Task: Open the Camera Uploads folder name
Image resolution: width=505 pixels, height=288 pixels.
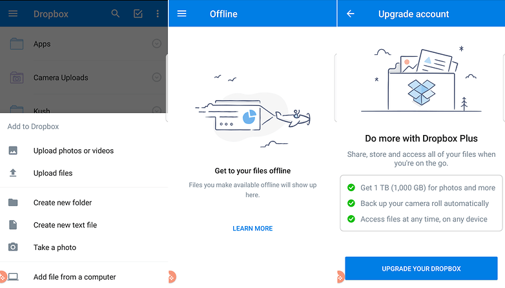Action: (x=61, y=77)
